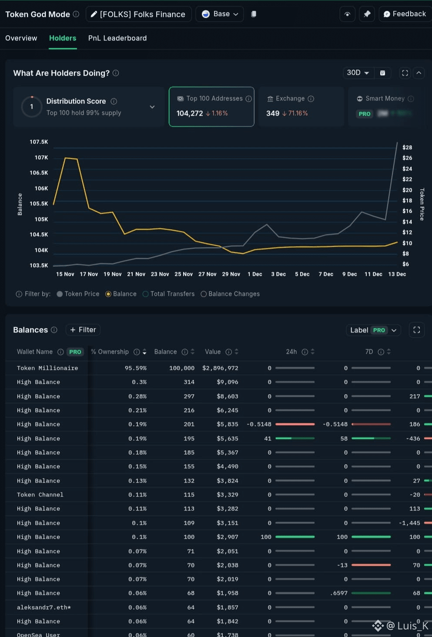
Task: Toggle the Token Price filter
Action: point(78,294)
